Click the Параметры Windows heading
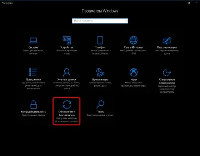The image size is (200, 156). (100, 11)
